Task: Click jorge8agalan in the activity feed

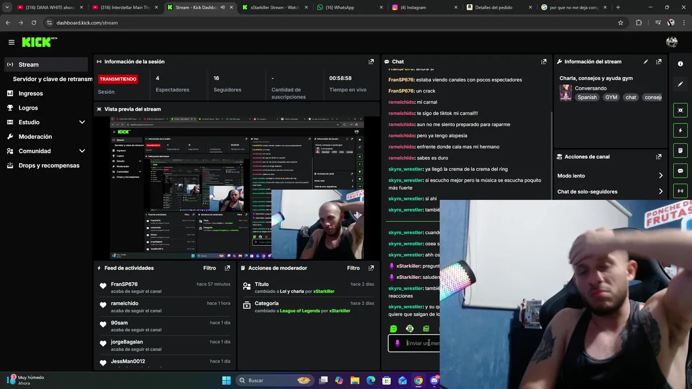Action: coord(127,342)
